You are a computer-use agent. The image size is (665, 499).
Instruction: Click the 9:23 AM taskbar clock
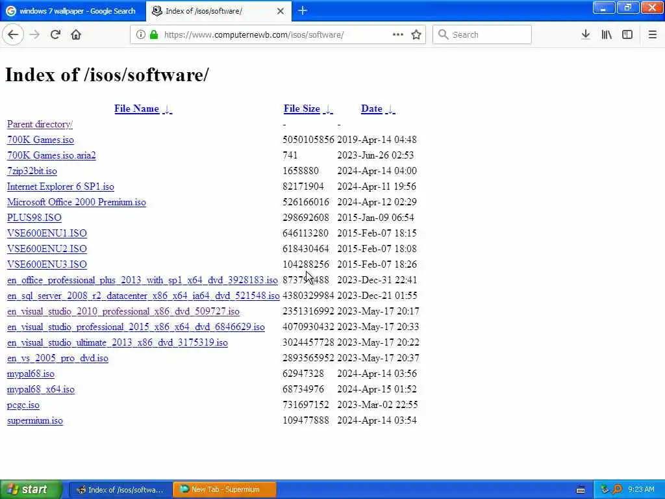641,490
